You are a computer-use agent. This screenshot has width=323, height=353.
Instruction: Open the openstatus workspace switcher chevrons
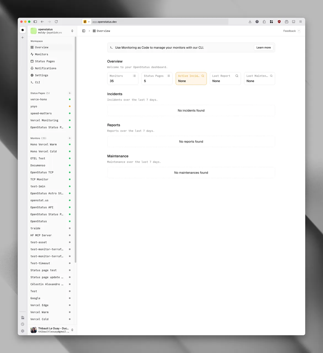(x=72, y=31)
